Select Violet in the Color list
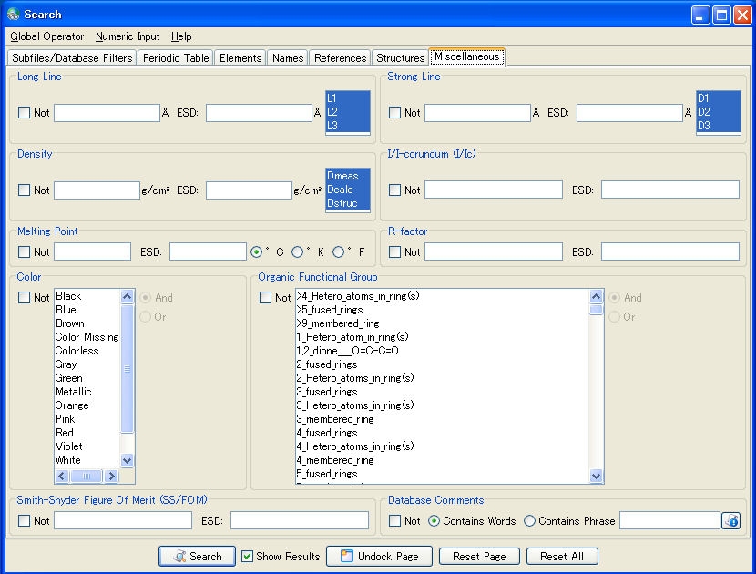The width and height of the screenshot is (756, 574). (87, 446)
